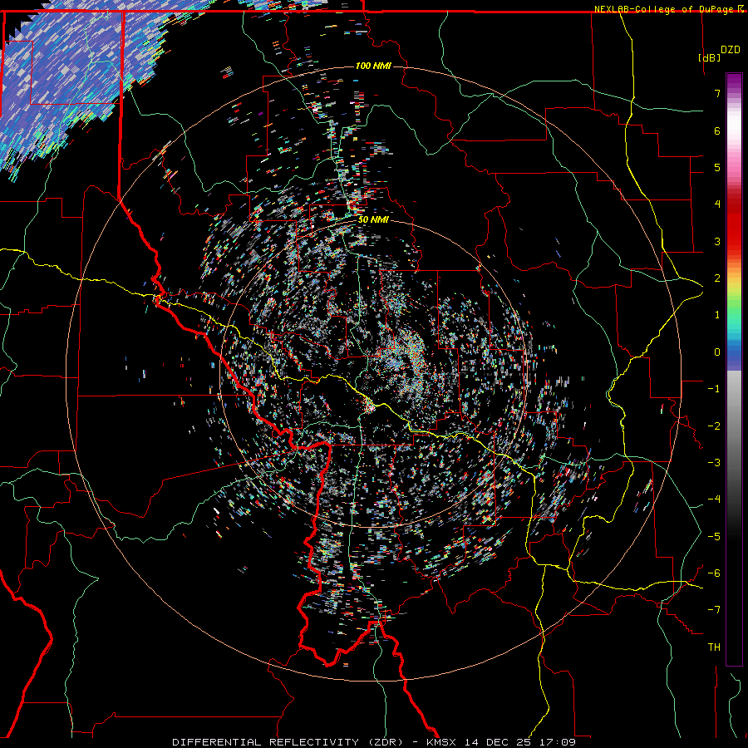The height and width of the screenshot is (748, 748).
Task: Select the 7 value on the color scale
Action: [x=717, y=93]
